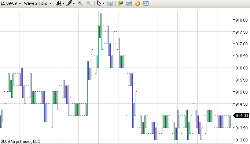This screenshot has width=250, height=144.
Task: Click the 913.50 price axis label
Action: tap(242, 128)
